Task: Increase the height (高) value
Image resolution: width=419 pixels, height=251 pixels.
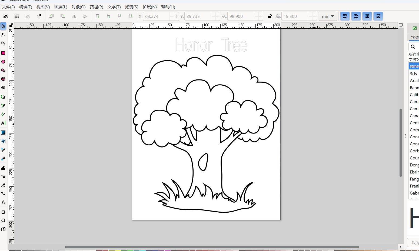Action: (315, 16)
